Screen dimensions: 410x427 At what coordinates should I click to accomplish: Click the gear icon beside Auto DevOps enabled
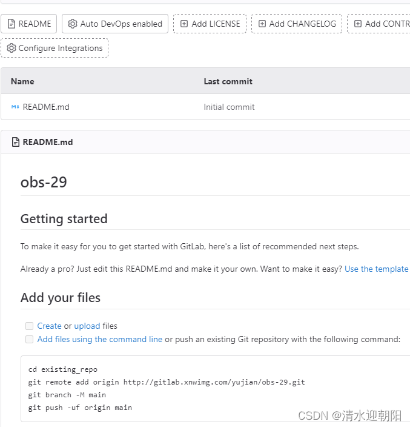coord(72,24)
